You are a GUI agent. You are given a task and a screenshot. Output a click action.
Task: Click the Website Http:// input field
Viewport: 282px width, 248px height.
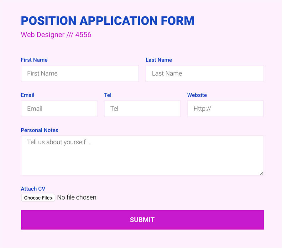click(x=225, y=109)
